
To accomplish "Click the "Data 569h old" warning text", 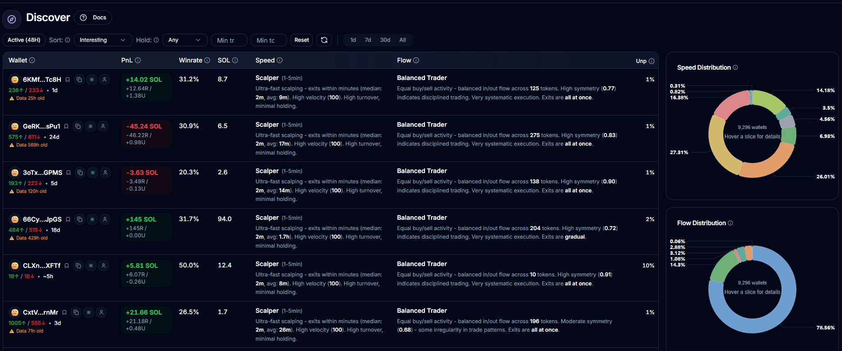I will (x=32, y=145).
